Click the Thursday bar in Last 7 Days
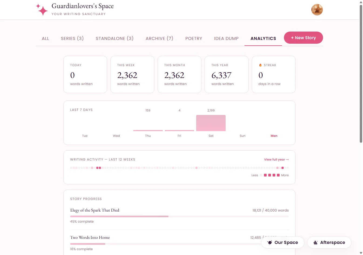This screenshot has width=363, height=255. [x=148, y=131]
